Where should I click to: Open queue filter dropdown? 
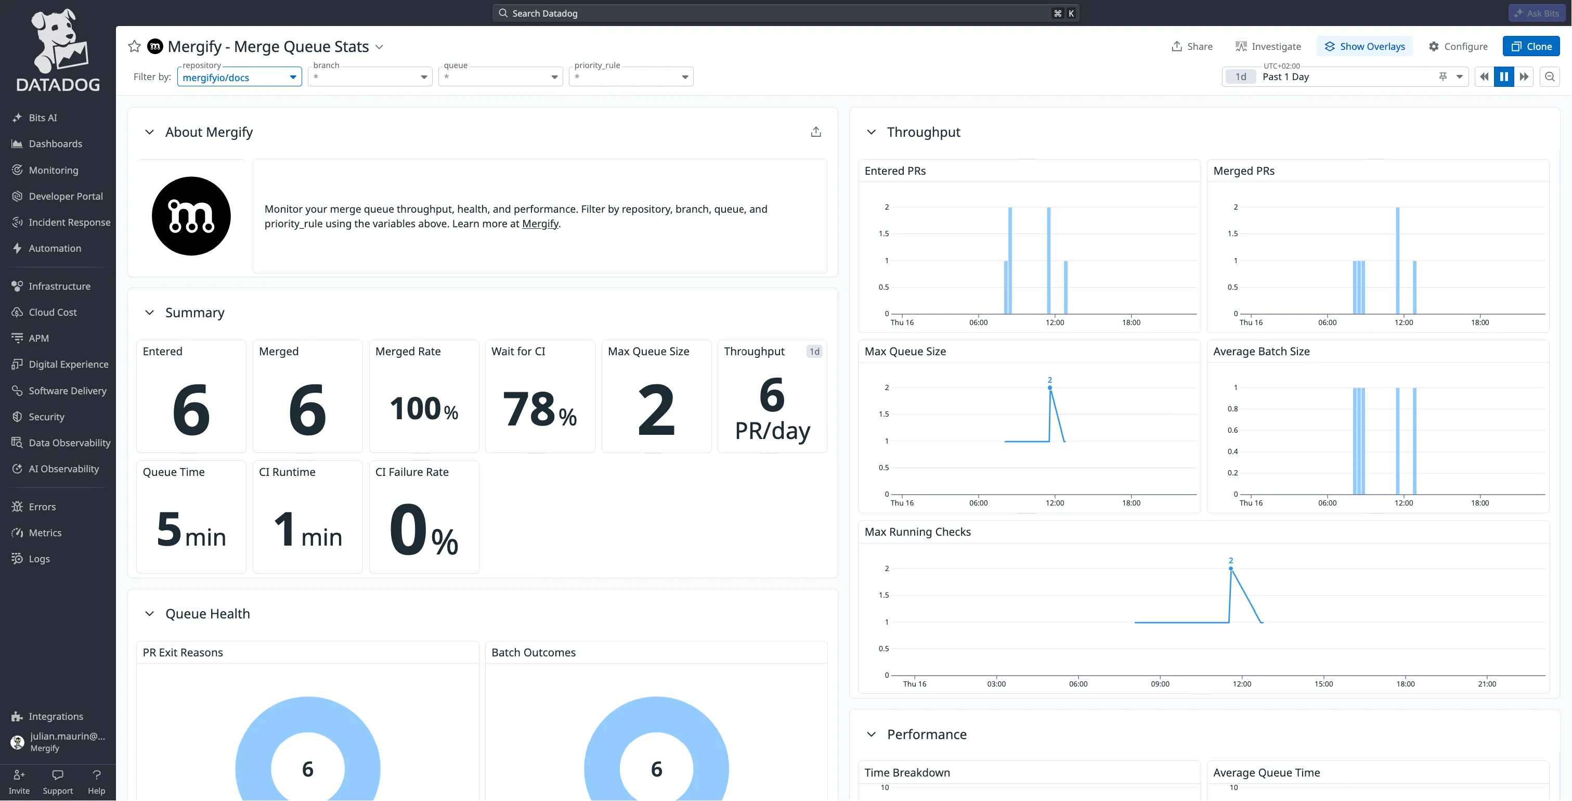[500, 77]
